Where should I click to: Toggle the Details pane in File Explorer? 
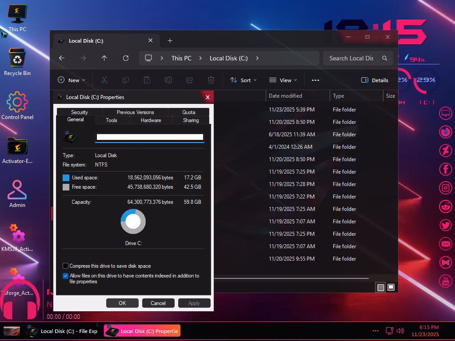pyautogui.click(x=375, y=80)
